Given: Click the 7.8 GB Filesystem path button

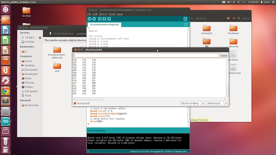Looking at the screenshot, I should tap(61, 34).
